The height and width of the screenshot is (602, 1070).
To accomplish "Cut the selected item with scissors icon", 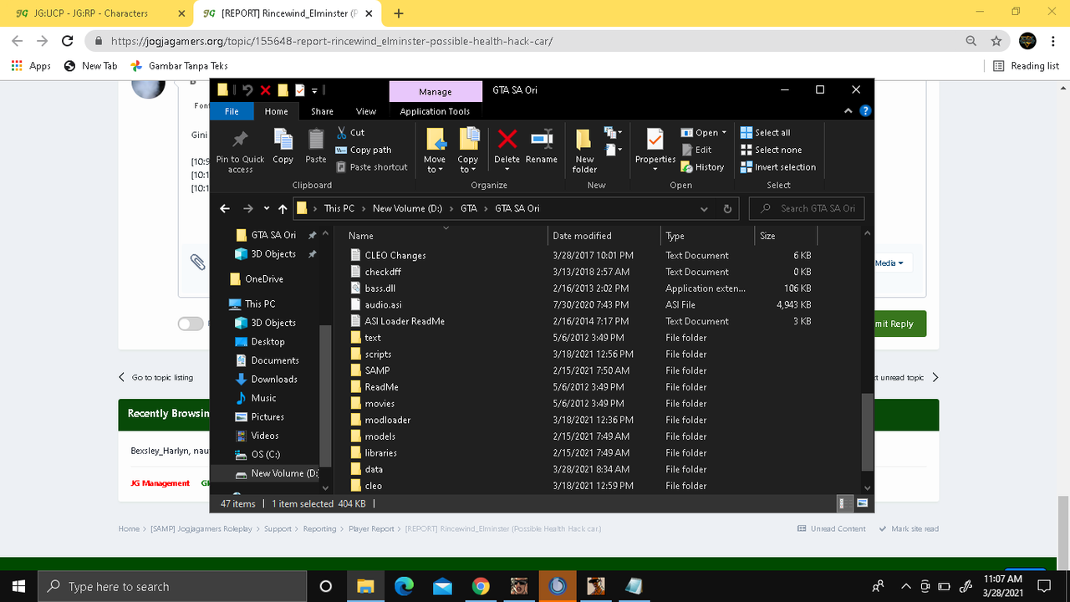I will coord(351,132).
